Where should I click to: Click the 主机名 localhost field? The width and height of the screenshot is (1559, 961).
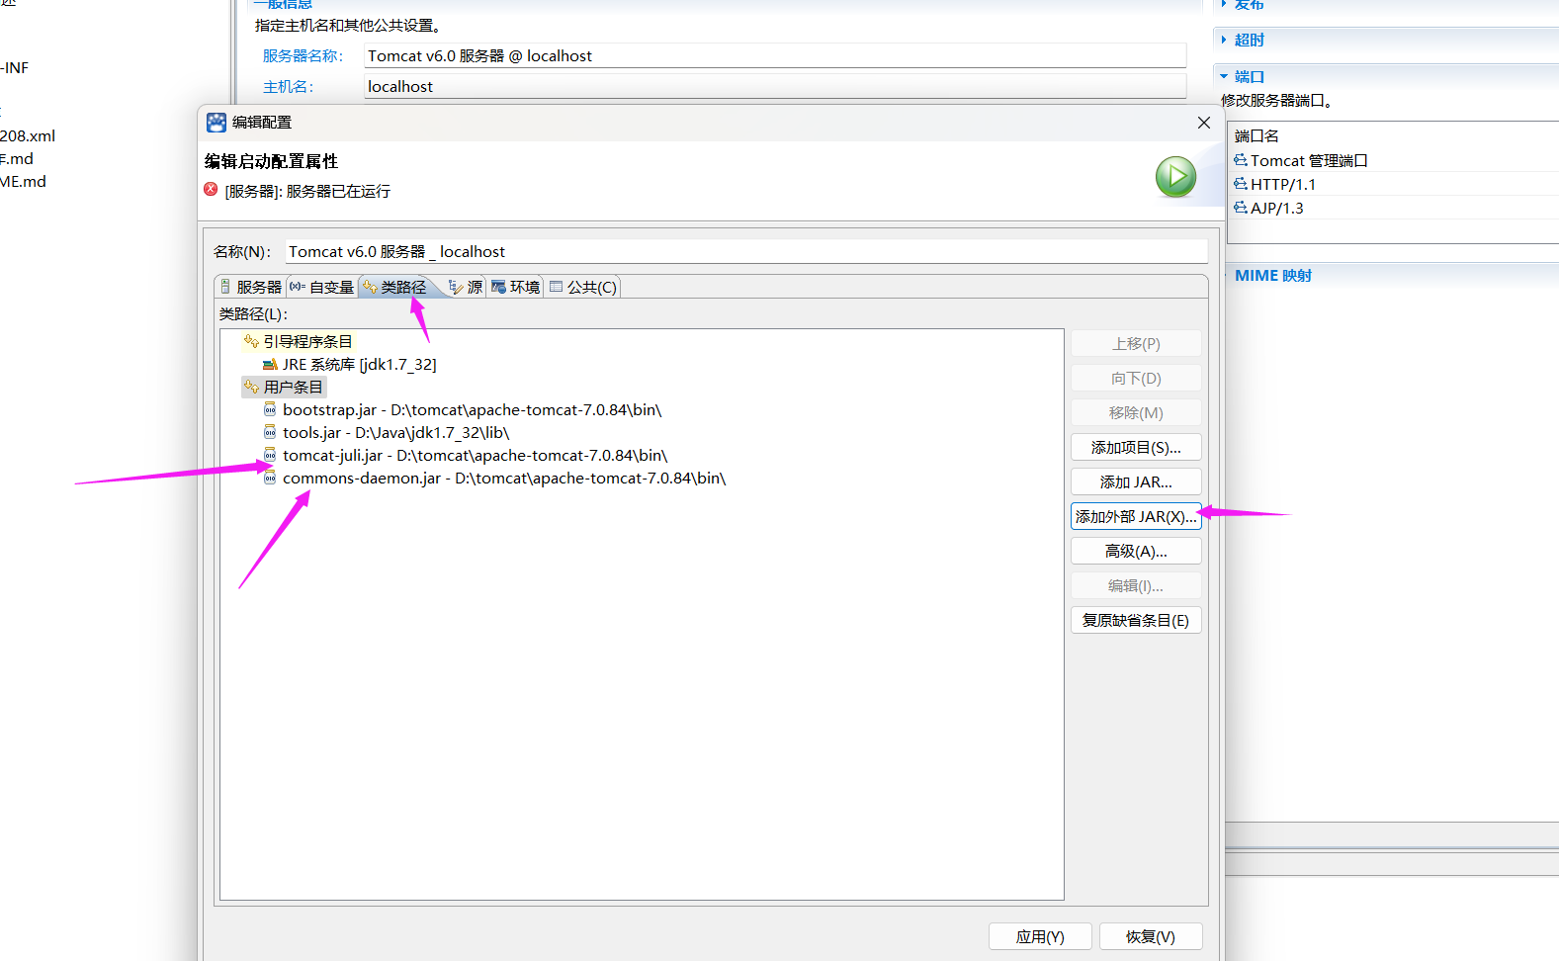coord(775,86)
